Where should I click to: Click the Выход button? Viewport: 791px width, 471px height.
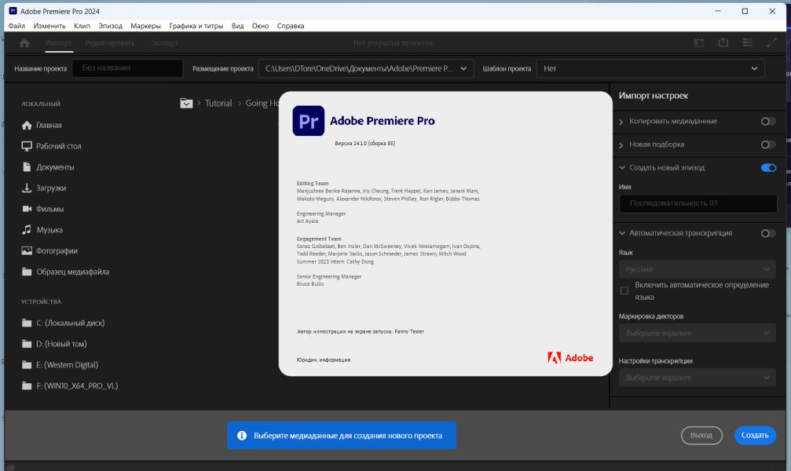coord(701,435)
